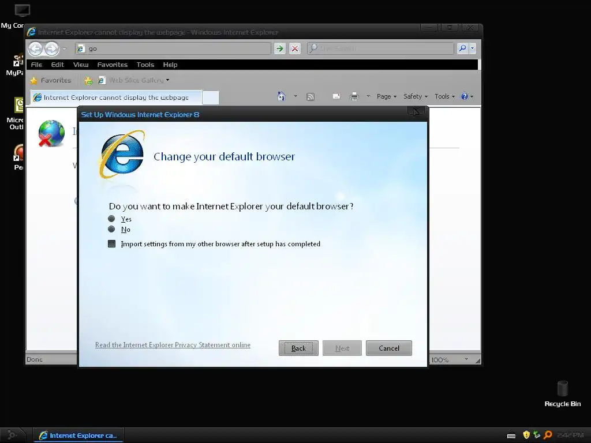This screenshot has width=591, height=443.
Task: Click the browser Back arrow button
Action: [35, 48]
